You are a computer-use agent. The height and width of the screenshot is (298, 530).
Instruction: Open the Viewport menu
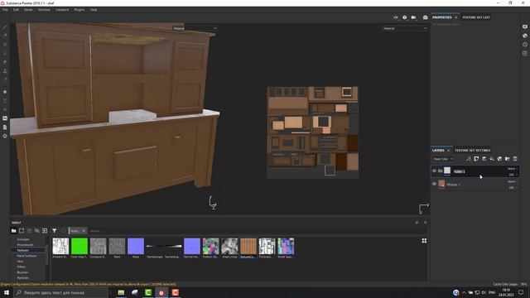[x=62, y=10]
